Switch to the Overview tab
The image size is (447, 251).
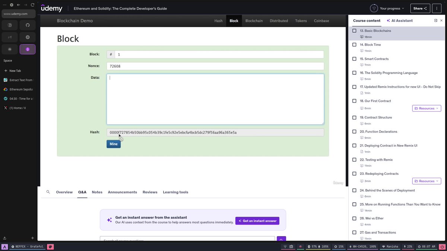click(x=64, y=192)
